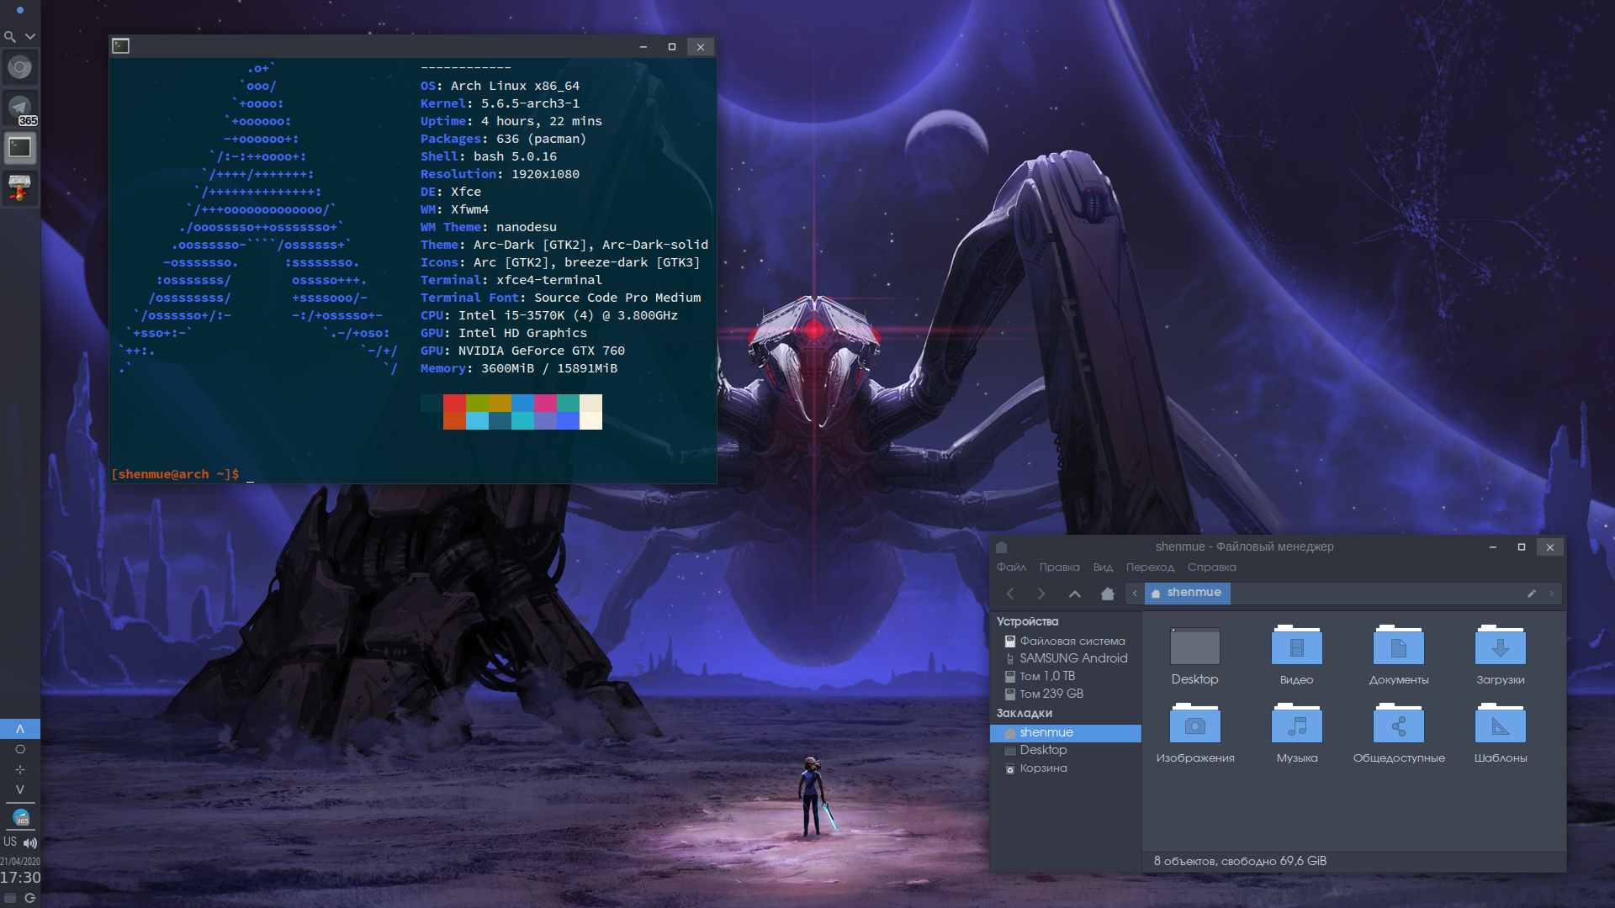Screen dimensions: 1615x908
Task: Select the shenmue path bar button
Action: [1187, 593]
